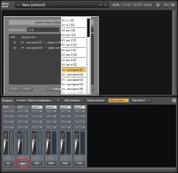Viewport: 178px width, 173px height.
Task: Click the aux 4 channel volume fader handle
Action: pyautogui.click(x=76, y=141)
